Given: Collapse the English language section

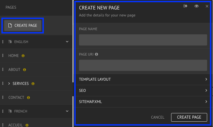Looking at the screenshot, I should click(67, 42).
